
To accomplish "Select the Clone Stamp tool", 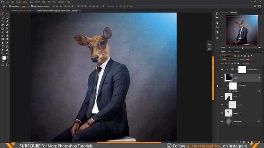I will pyautogui.click(x=7, y=32).
